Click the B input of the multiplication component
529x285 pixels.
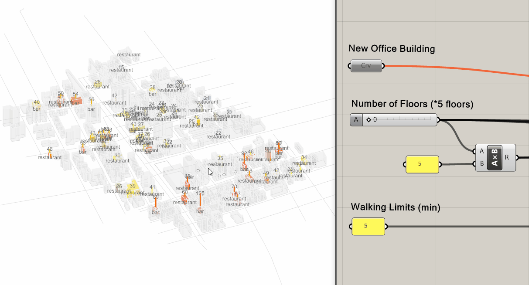click(481, 164)
